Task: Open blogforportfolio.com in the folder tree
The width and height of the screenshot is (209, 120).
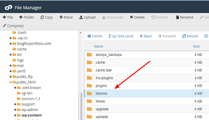Action: tap(34, 44)
